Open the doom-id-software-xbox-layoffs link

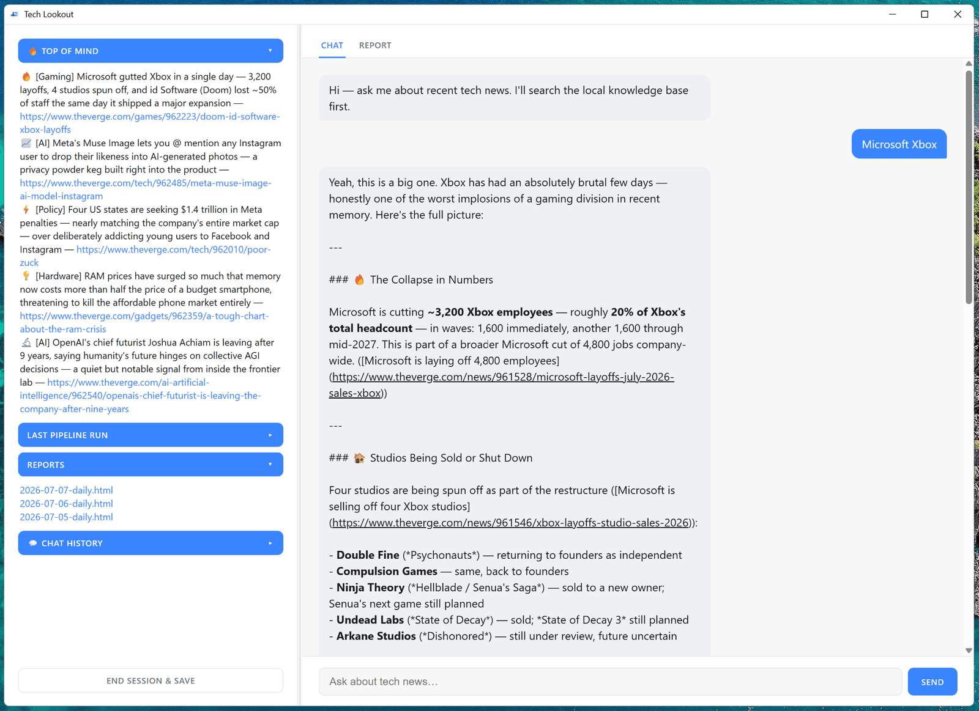click(150, 123)
